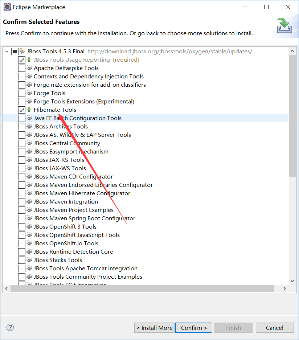
Task: Enable the Forge Tools checkbox
Action: click(x=22, y=93)
